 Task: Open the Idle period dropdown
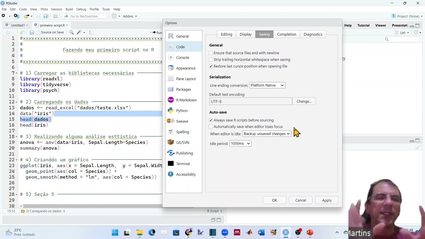point(240,143)
